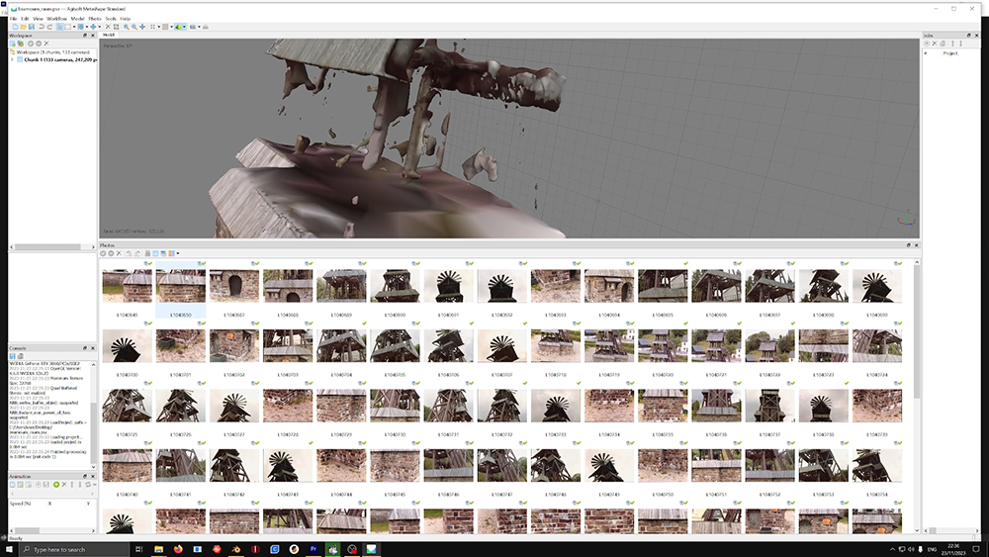This screenshot has width=989, height=557.
Task: Switch to the Model tab
Action: coord(109,35)
